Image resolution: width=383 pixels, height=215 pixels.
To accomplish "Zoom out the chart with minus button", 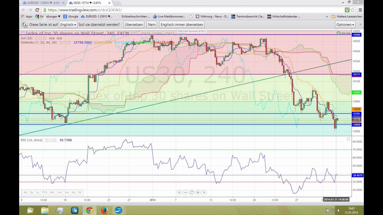I will click(185, 192).
